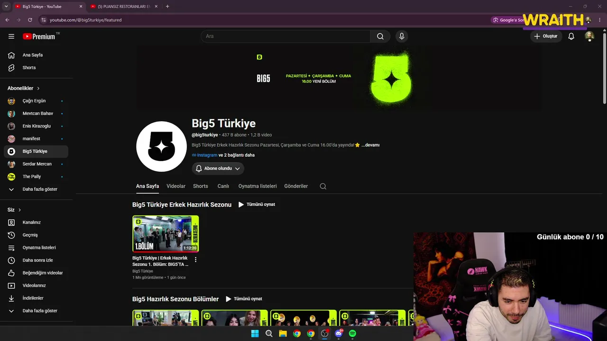Switch to the Oynatma listeleri tab
The width and height of the screenshot is (607, 341).
coord(258,186)
